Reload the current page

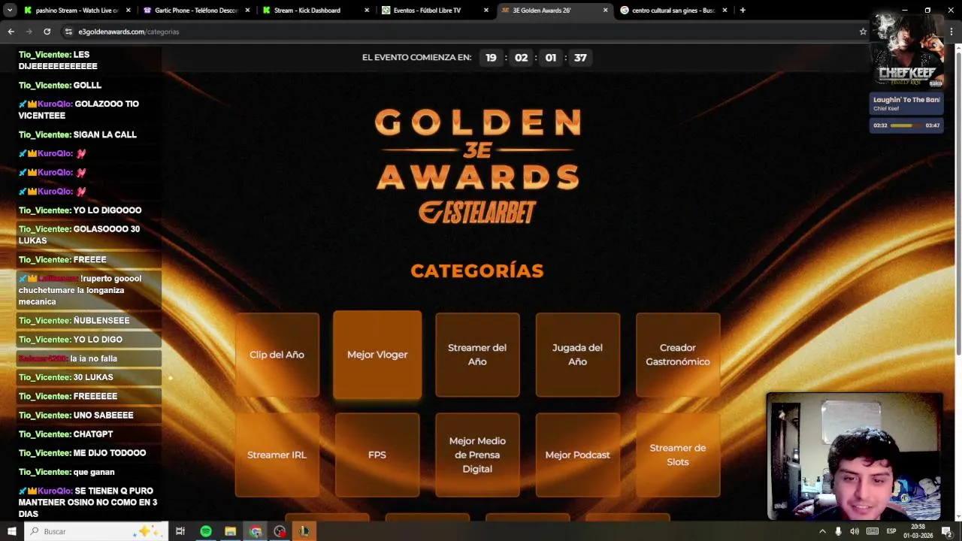tap(47, 32)
